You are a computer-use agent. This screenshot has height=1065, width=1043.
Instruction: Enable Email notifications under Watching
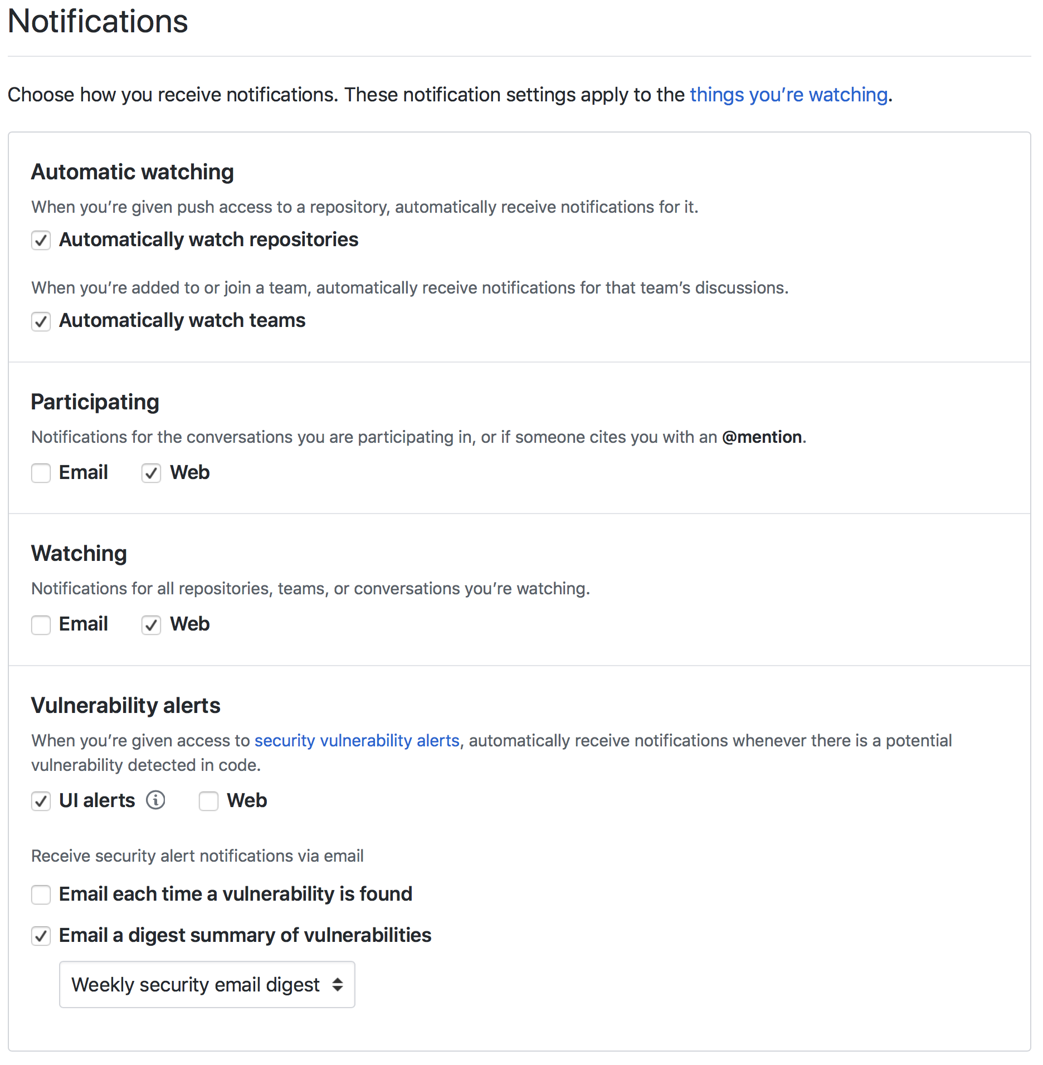41,625
